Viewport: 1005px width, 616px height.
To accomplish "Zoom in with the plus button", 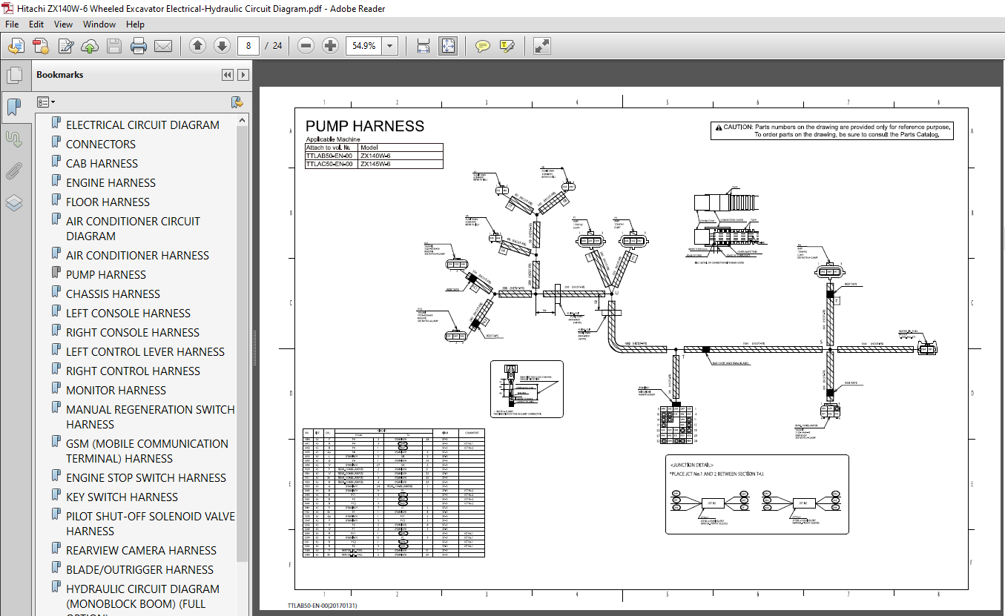I will (x=330, y=46).
